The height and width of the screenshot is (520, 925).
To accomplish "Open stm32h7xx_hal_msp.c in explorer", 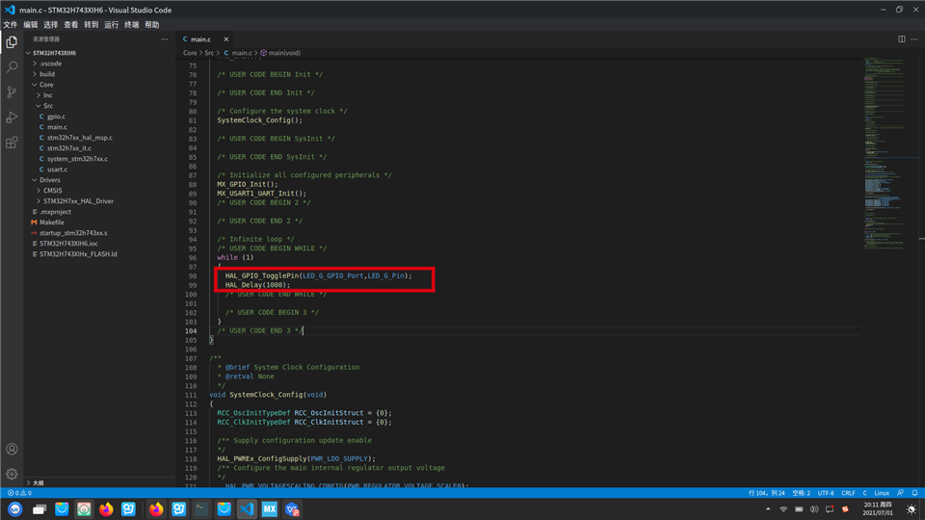I will 80,138.
